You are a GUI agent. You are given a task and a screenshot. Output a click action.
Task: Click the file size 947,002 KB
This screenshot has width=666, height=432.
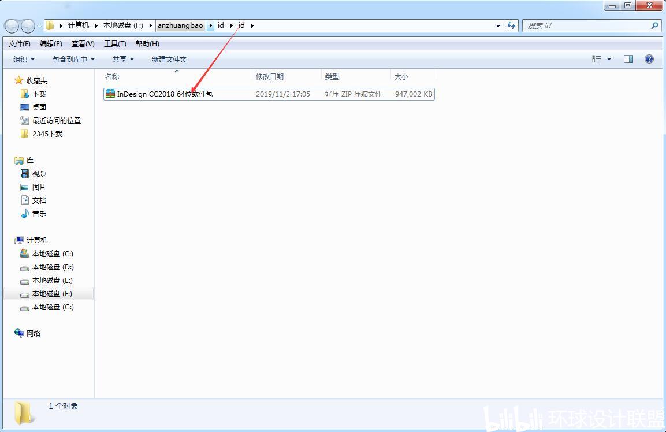[x=414, y=94]
